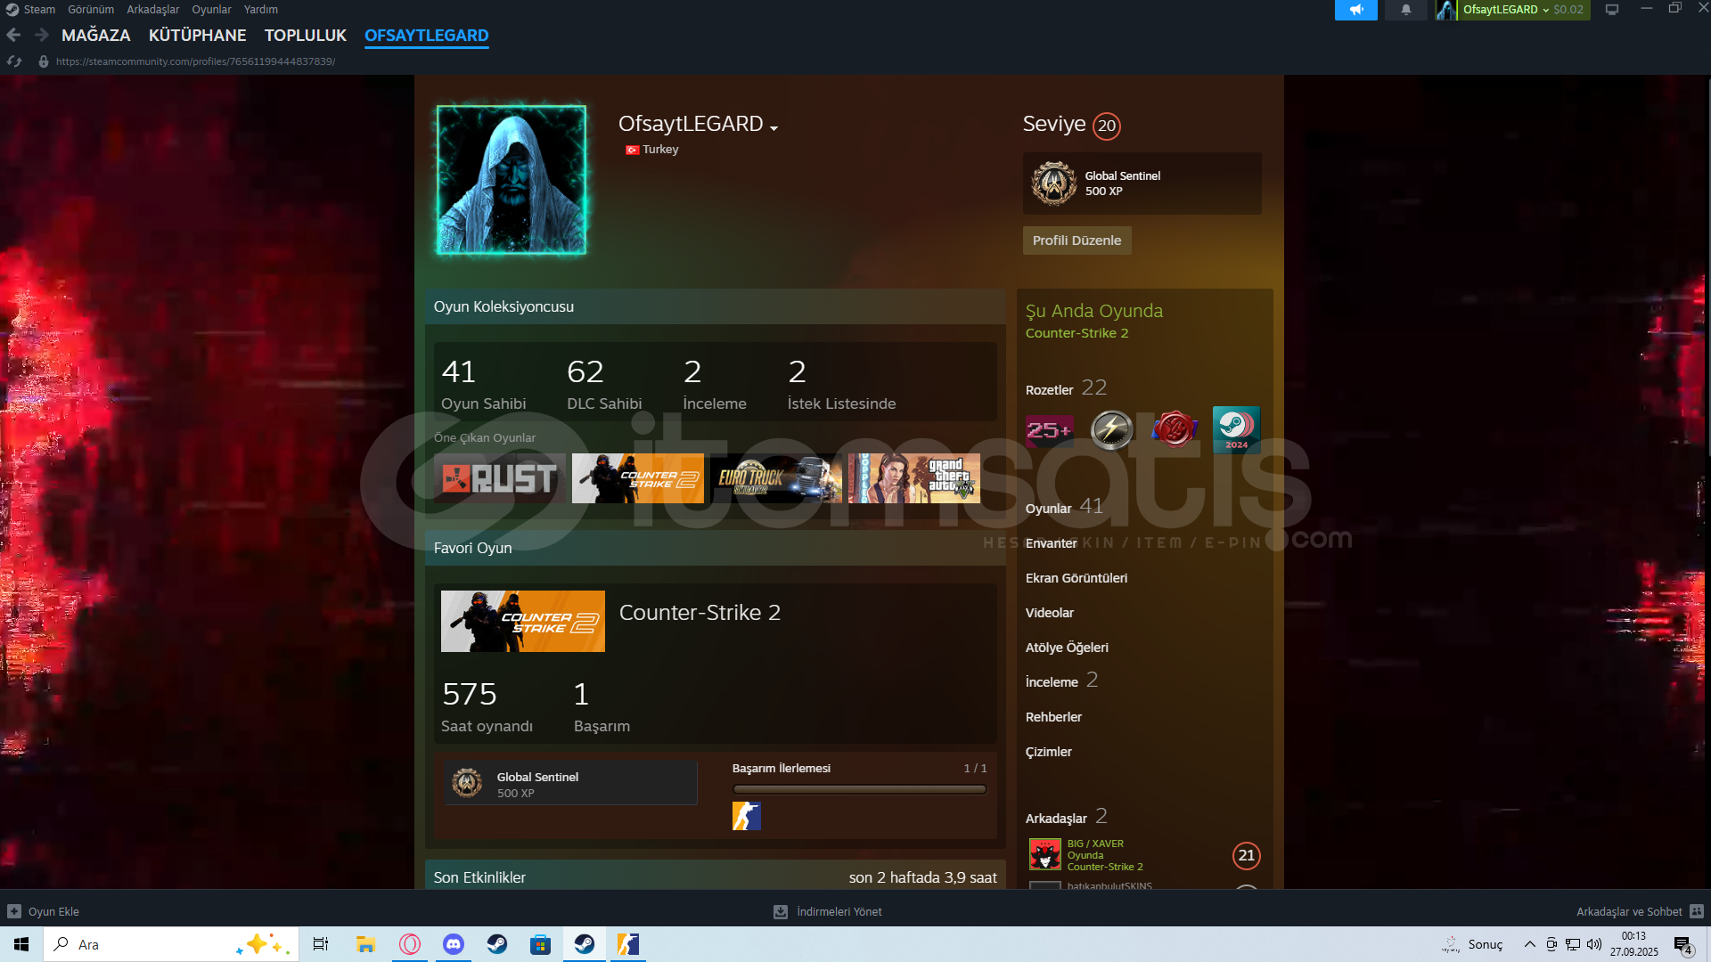Open the notifications bell
This screenshot has height=962, width=1711.
coord(1405,10)
